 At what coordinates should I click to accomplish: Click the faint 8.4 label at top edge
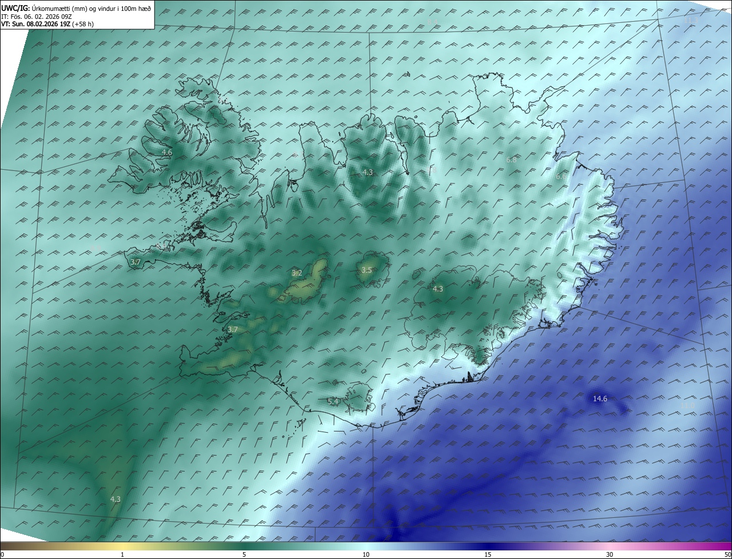click(432, 22)
